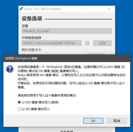The width and height of the screenshot is (133, 132).
Task: Click the Rufus 3.8.1580 (Portable) title text
Action: point(43,9)
